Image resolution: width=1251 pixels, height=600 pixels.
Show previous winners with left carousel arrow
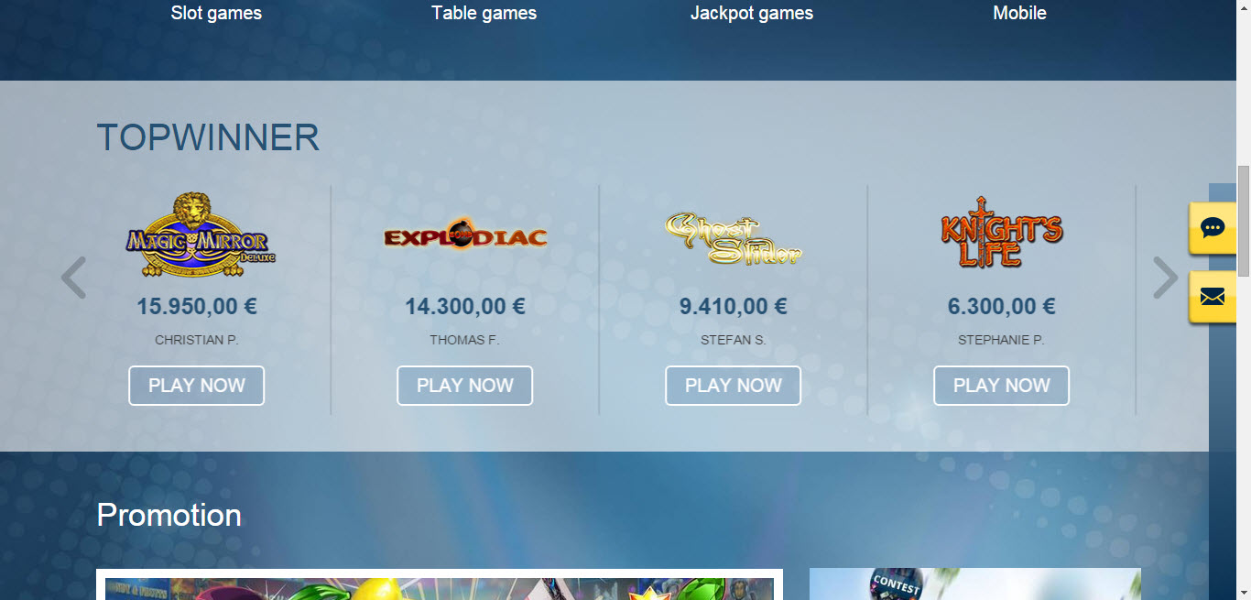(73, 278)
